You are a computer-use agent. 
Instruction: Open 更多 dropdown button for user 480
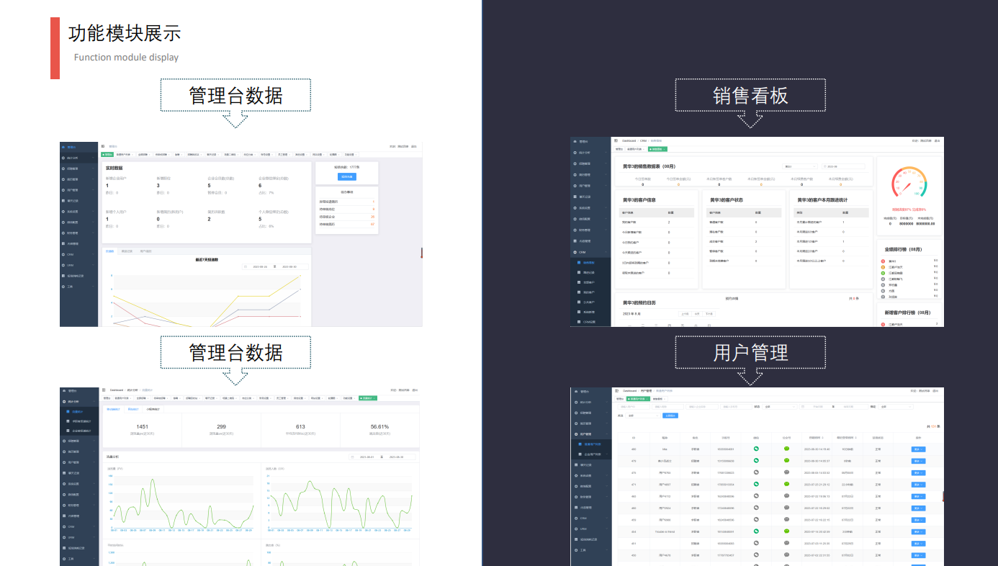point(918,449)
